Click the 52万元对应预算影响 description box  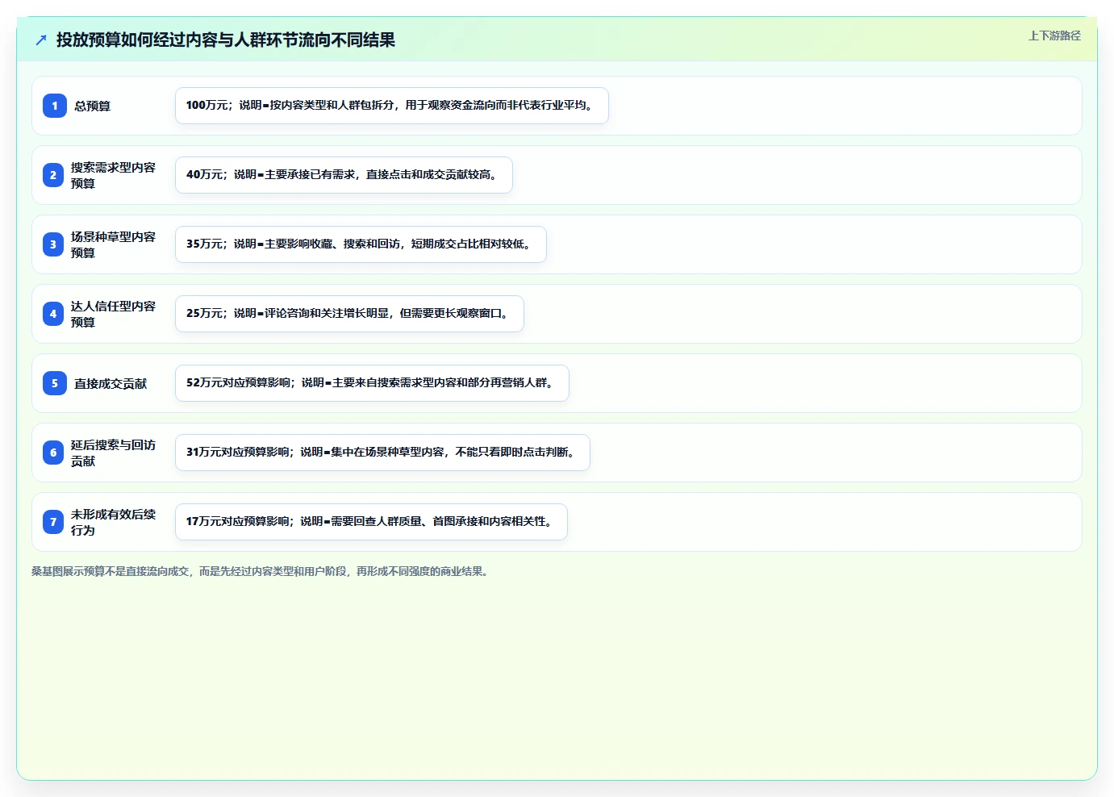372,383
